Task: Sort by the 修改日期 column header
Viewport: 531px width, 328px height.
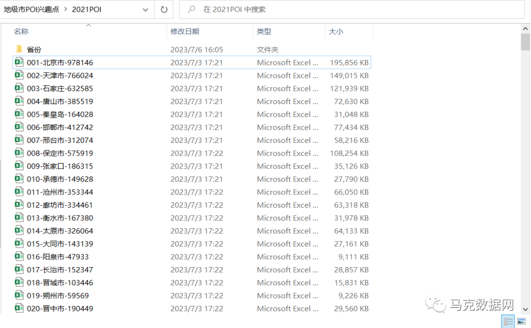Action: (x=184, y=31)
